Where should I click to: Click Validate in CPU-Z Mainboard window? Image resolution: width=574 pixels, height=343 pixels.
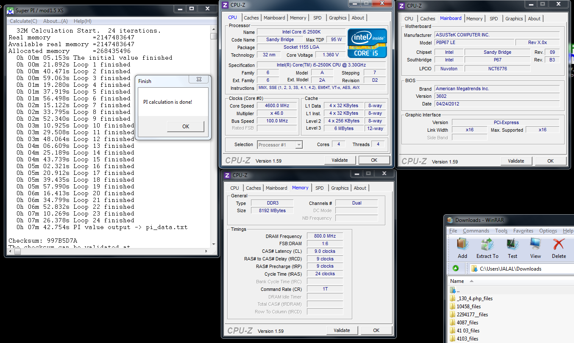click(x=516, y=161)
